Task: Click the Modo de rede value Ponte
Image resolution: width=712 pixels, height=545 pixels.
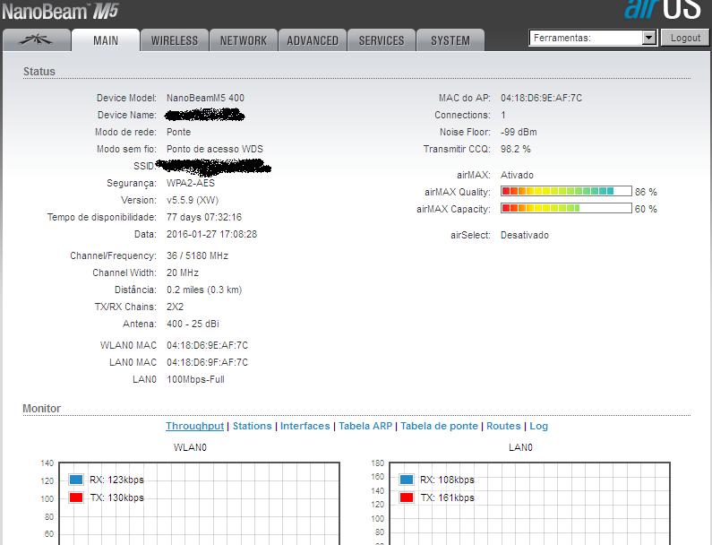Action: pos(178,132)
